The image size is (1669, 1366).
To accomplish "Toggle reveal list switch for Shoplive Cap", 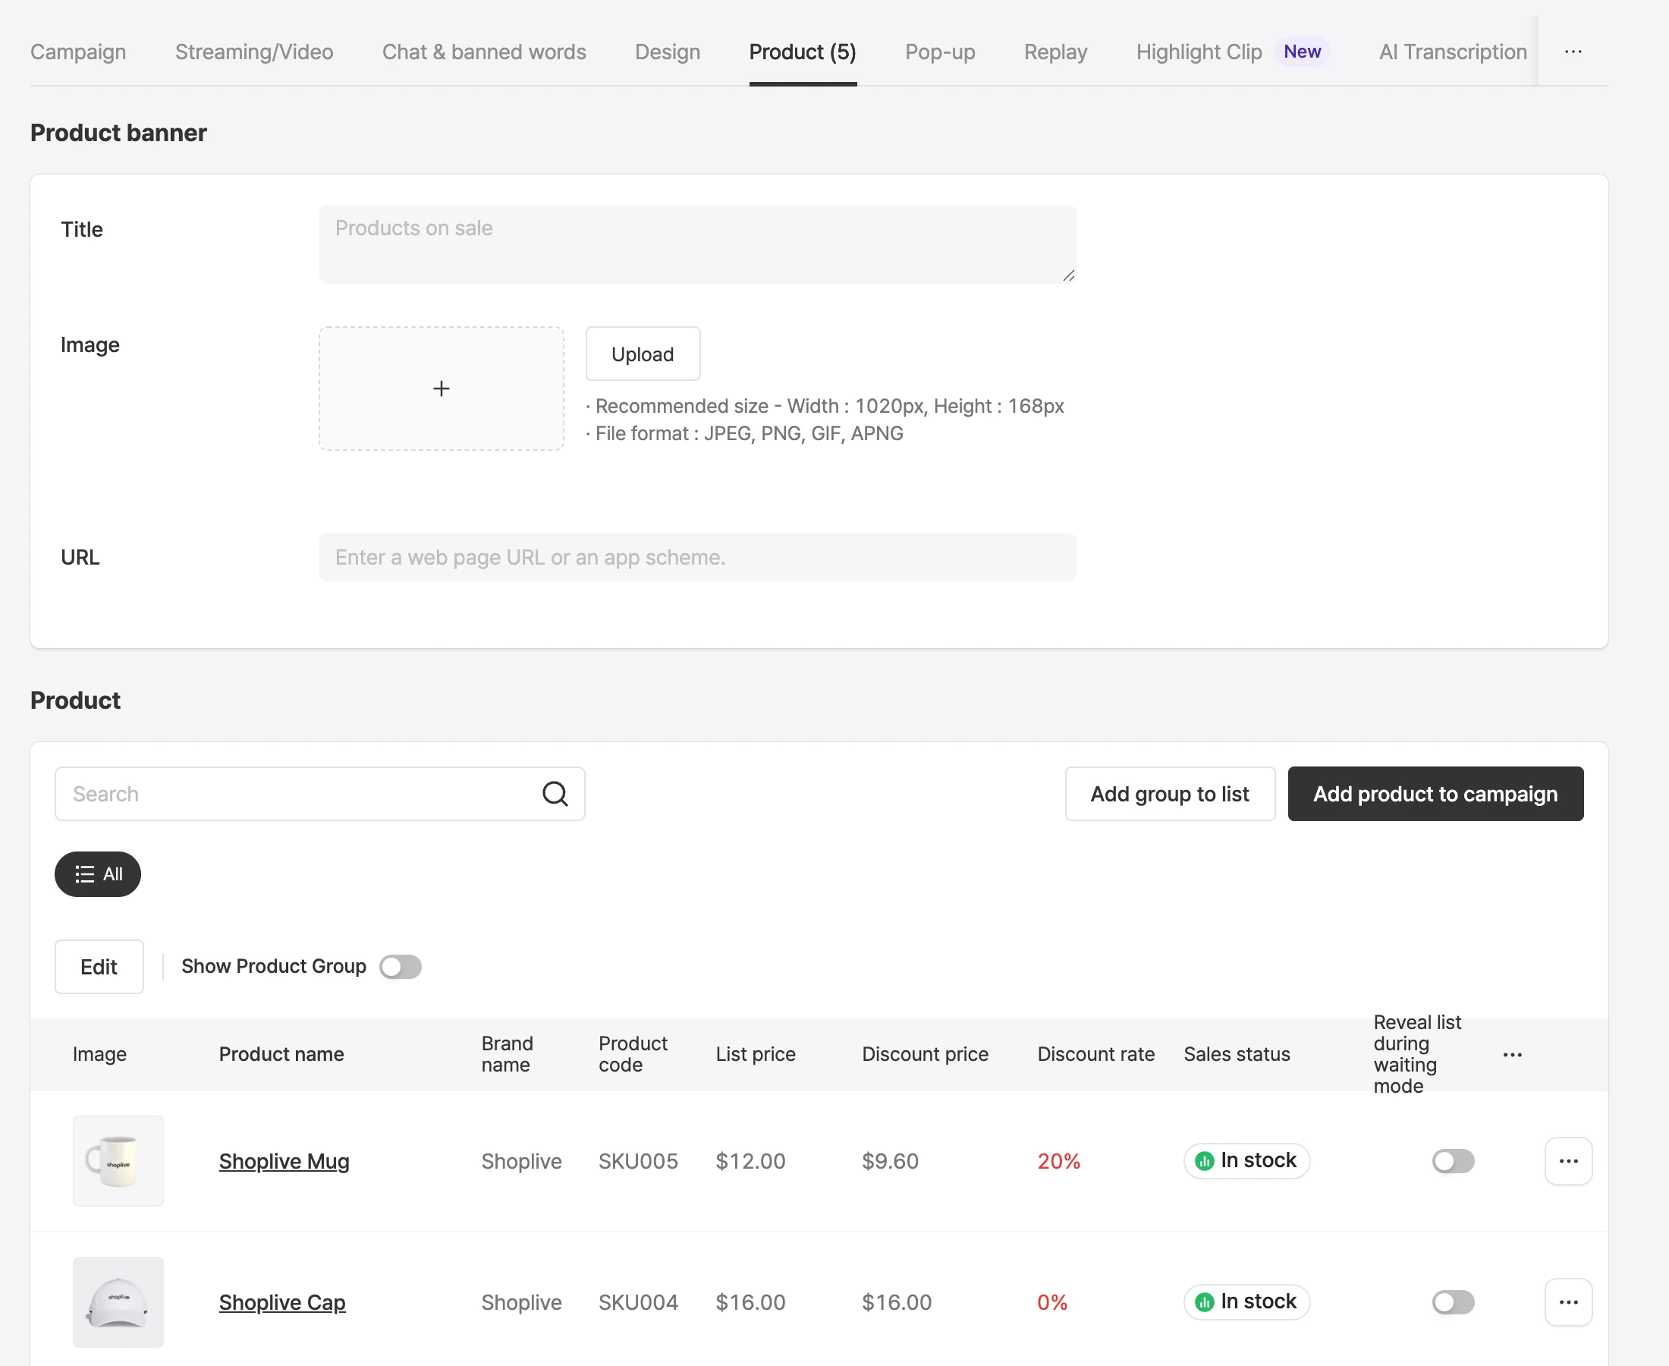I will (x=1453, y=1301).
